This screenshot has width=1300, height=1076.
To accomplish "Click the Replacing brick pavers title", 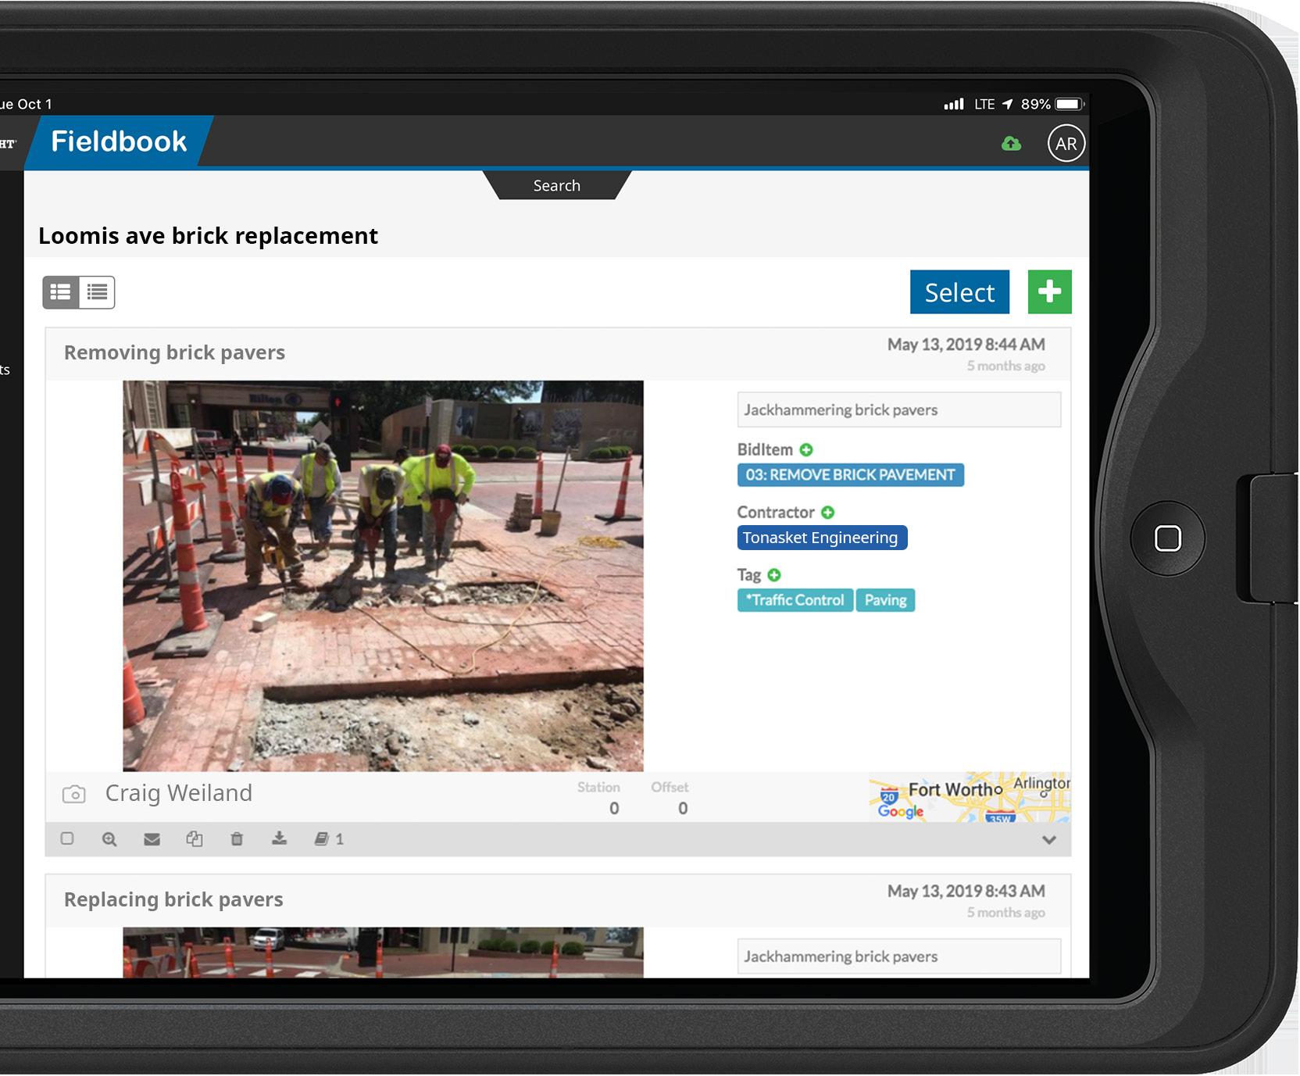I will pyautogui.click(x=173, y=899).
